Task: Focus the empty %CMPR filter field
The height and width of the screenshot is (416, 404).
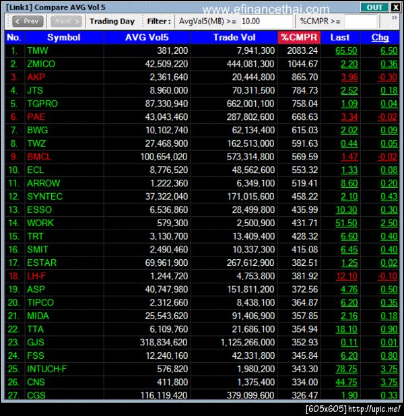Action: [360, 22]
